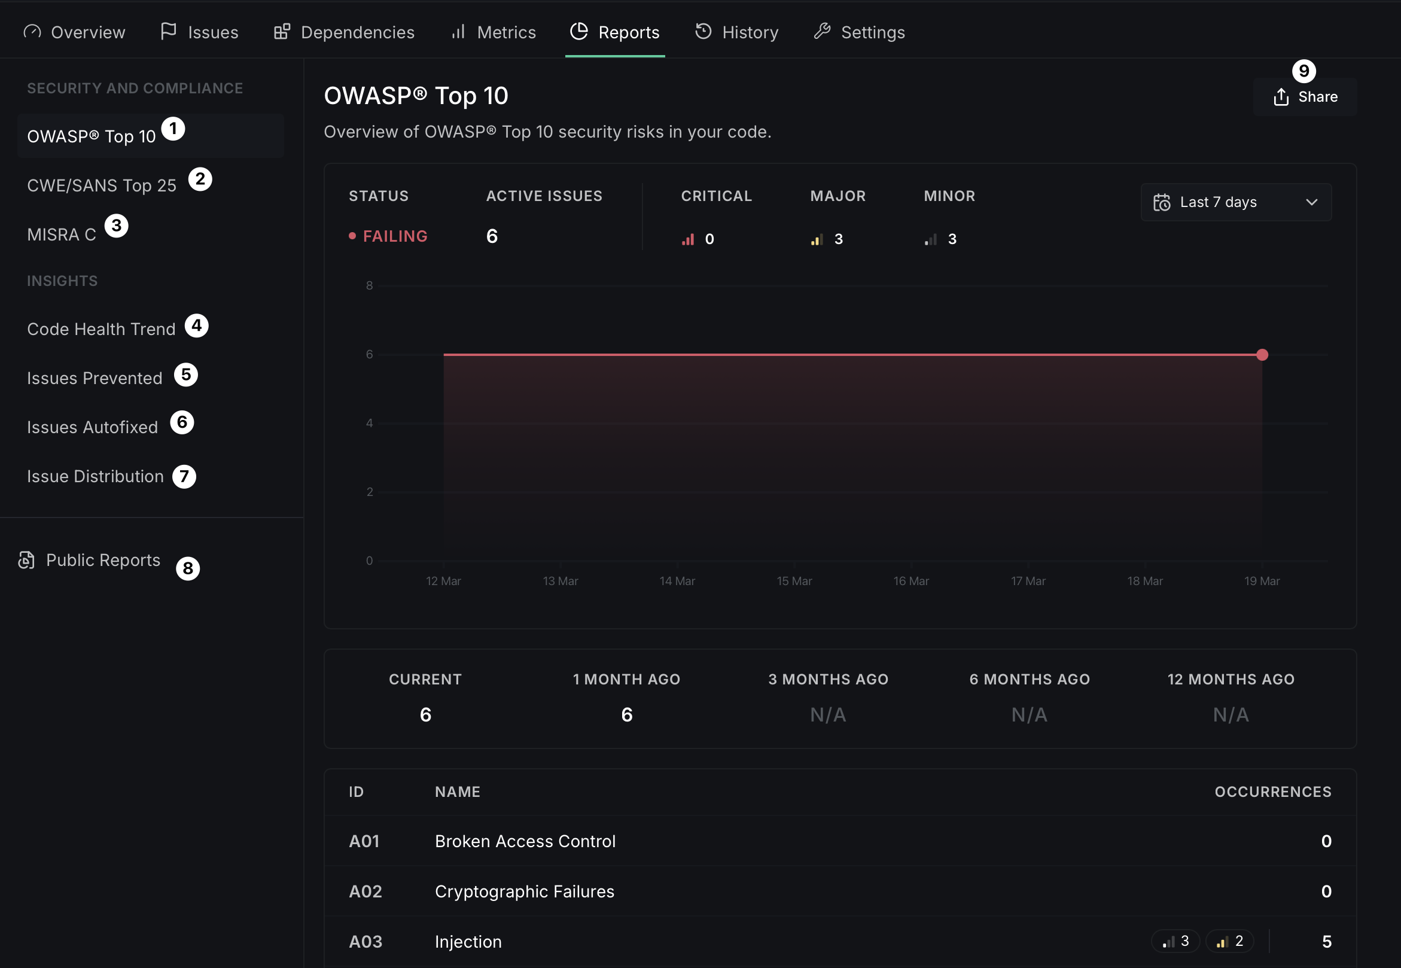Image resolution: width=1401 pixels, height=968 pixels.
Task: Open Code Health Trend insight
Action: coord(101,329)
